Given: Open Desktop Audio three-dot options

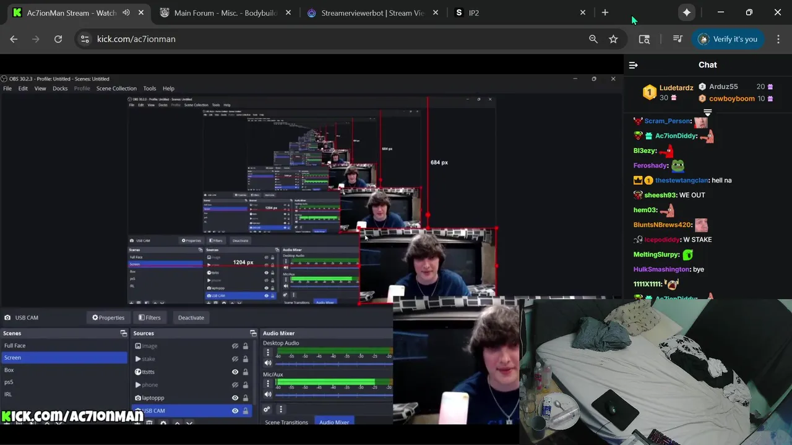Looking at the screenshot, I should 268,353.
